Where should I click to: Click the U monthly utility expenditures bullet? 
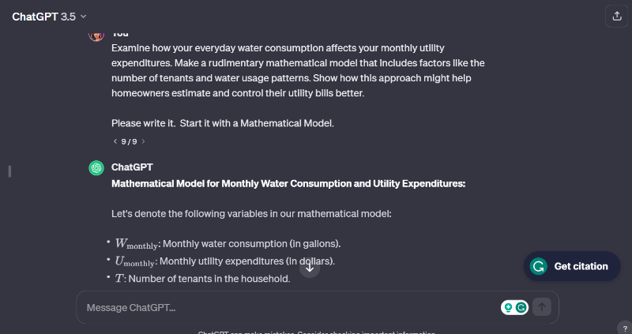[x=225, y=261]
